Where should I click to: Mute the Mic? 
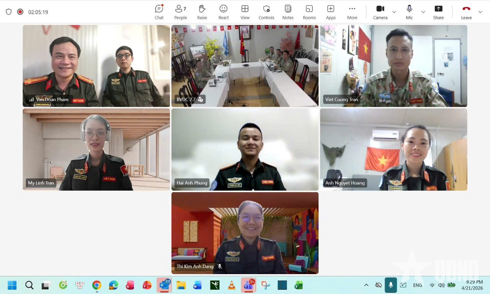[409, 11]
